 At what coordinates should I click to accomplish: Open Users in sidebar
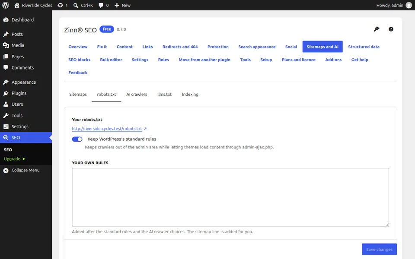tap(26, 104)
